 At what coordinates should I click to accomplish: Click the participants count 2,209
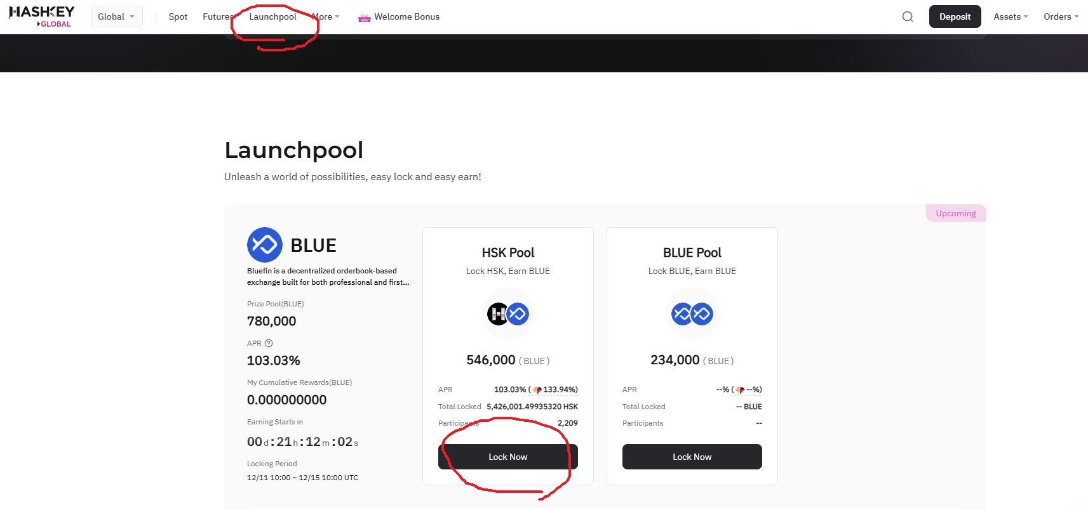(x=568, y=423)
